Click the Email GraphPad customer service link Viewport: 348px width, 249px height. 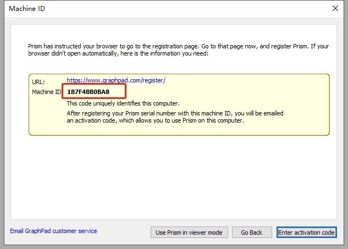(53, 231)
